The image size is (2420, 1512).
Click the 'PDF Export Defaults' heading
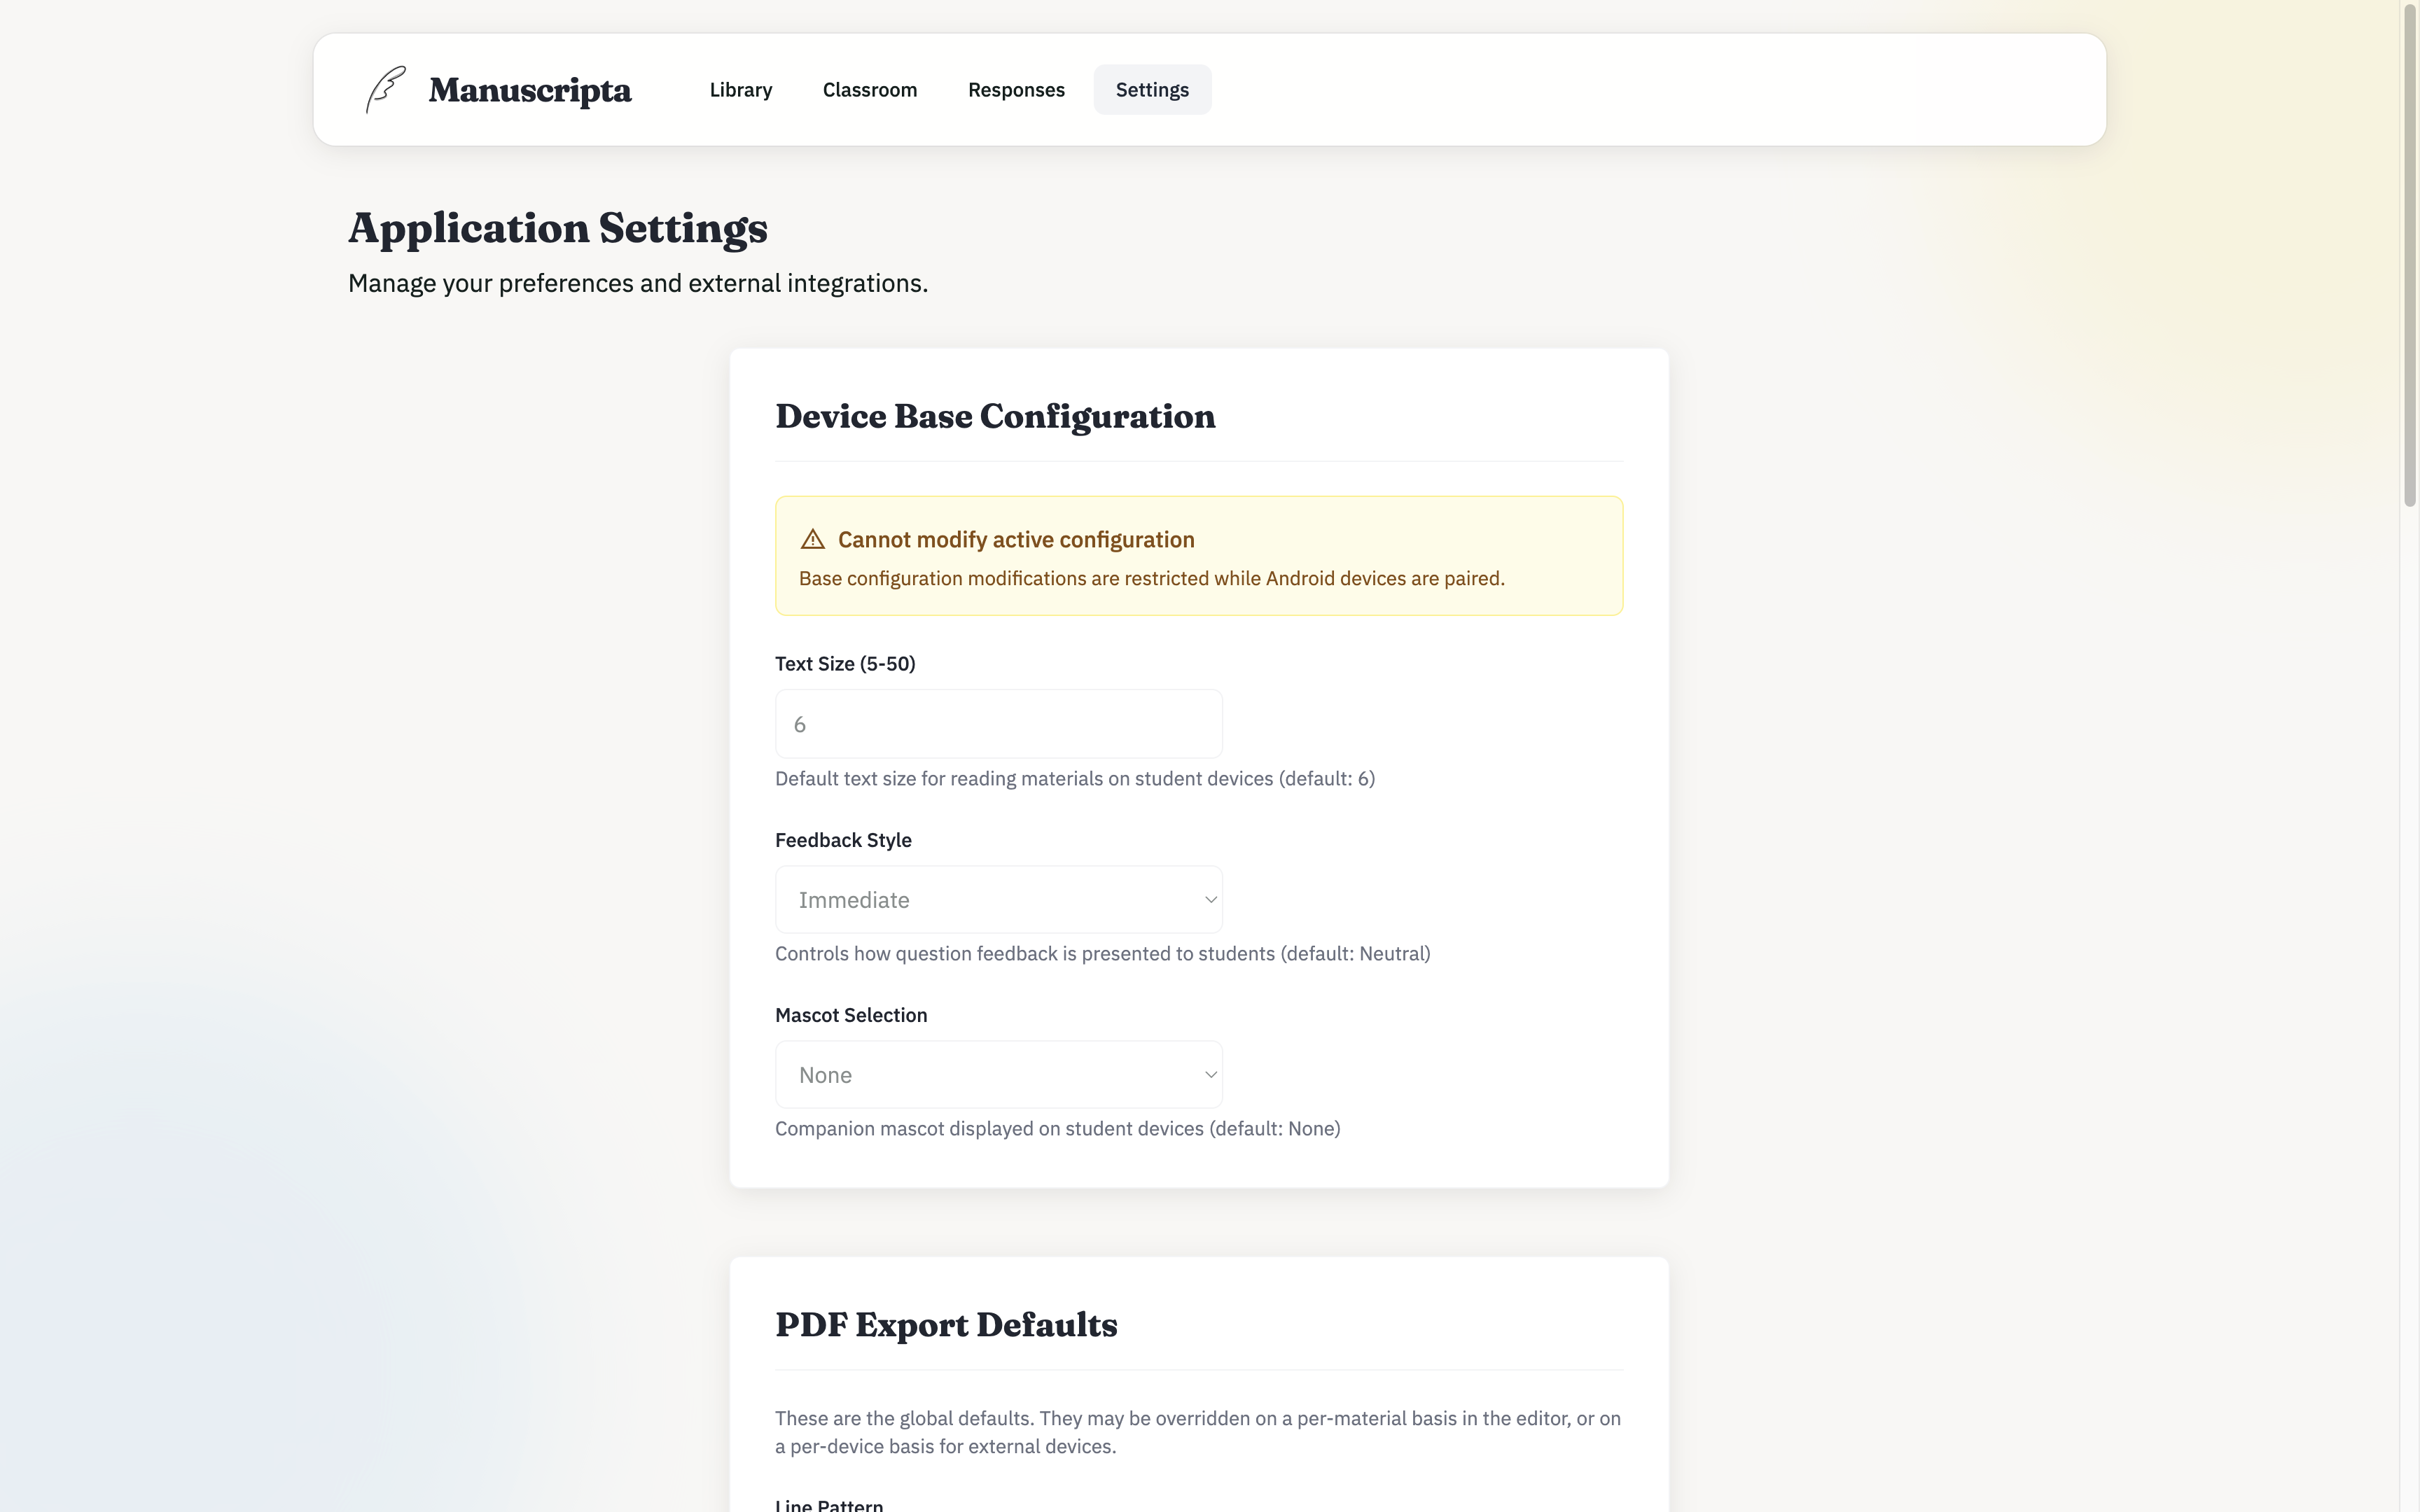(946, 1324)
